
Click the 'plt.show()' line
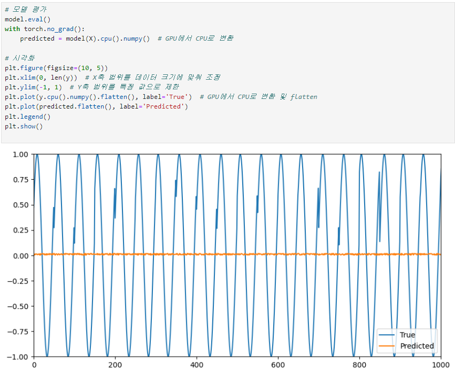[24, 126]
